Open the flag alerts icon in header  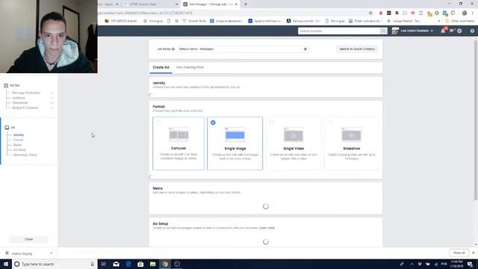451,31
